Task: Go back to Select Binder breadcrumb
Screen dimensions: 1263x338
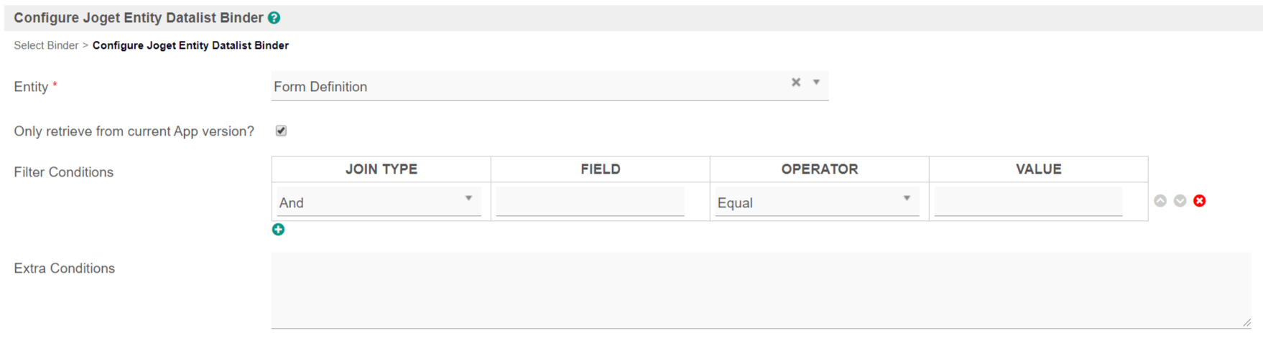Action: pyautogui.click(x=46, y=45)
